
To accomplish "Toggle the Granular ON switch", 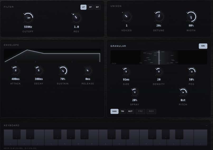I will click(203, 46).
